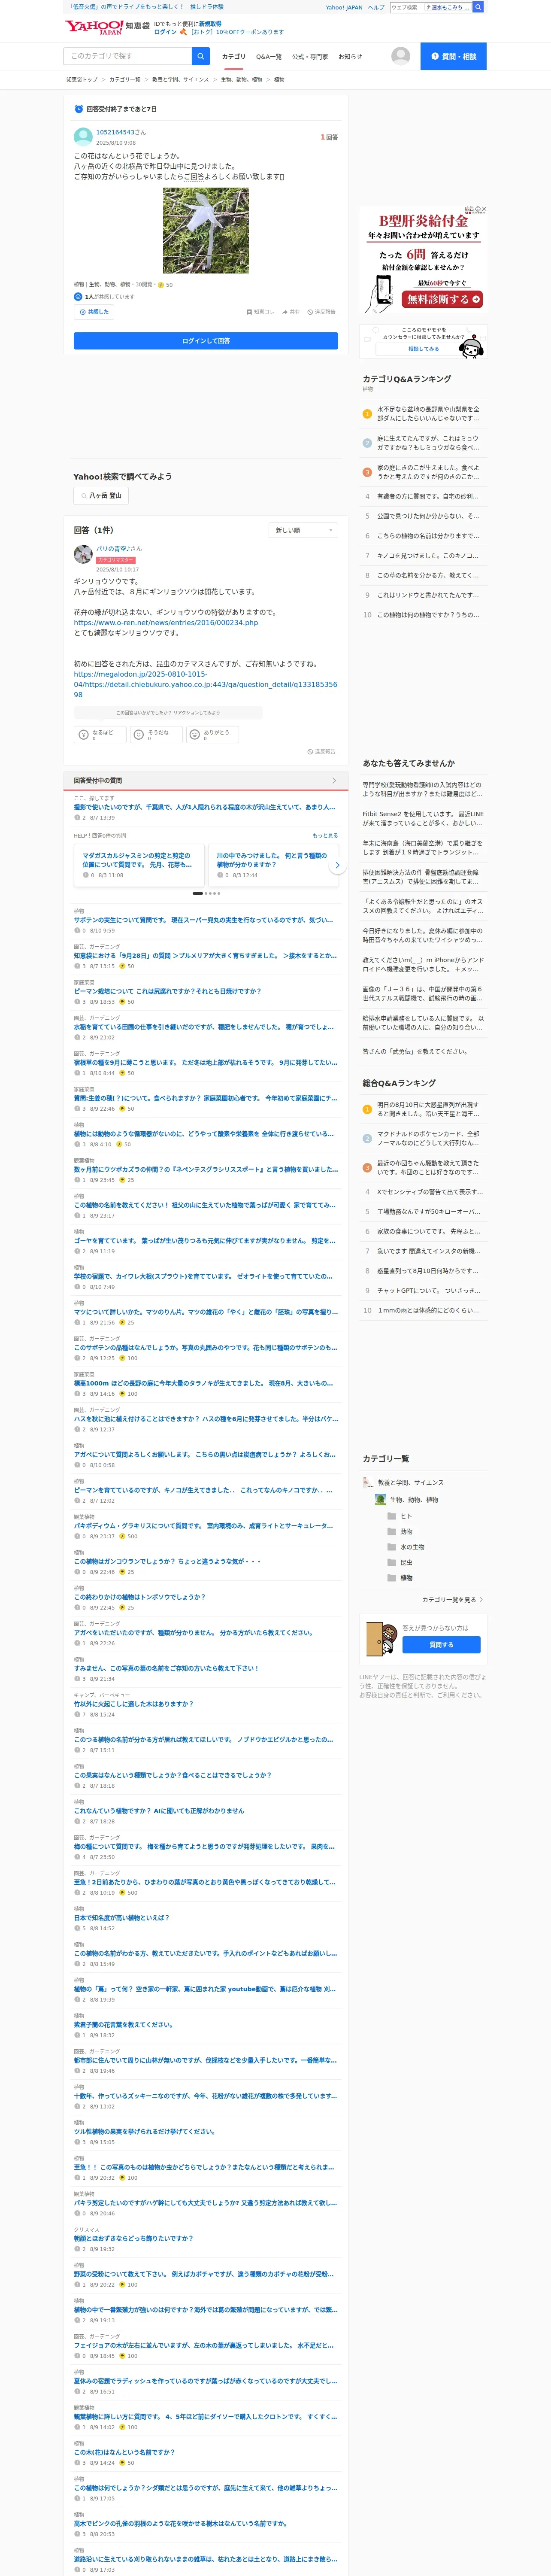551x2576 pixels.
Task: Click 相談してみる in the counselor ad
Action: pyautogui.click(x=423, y=349)
